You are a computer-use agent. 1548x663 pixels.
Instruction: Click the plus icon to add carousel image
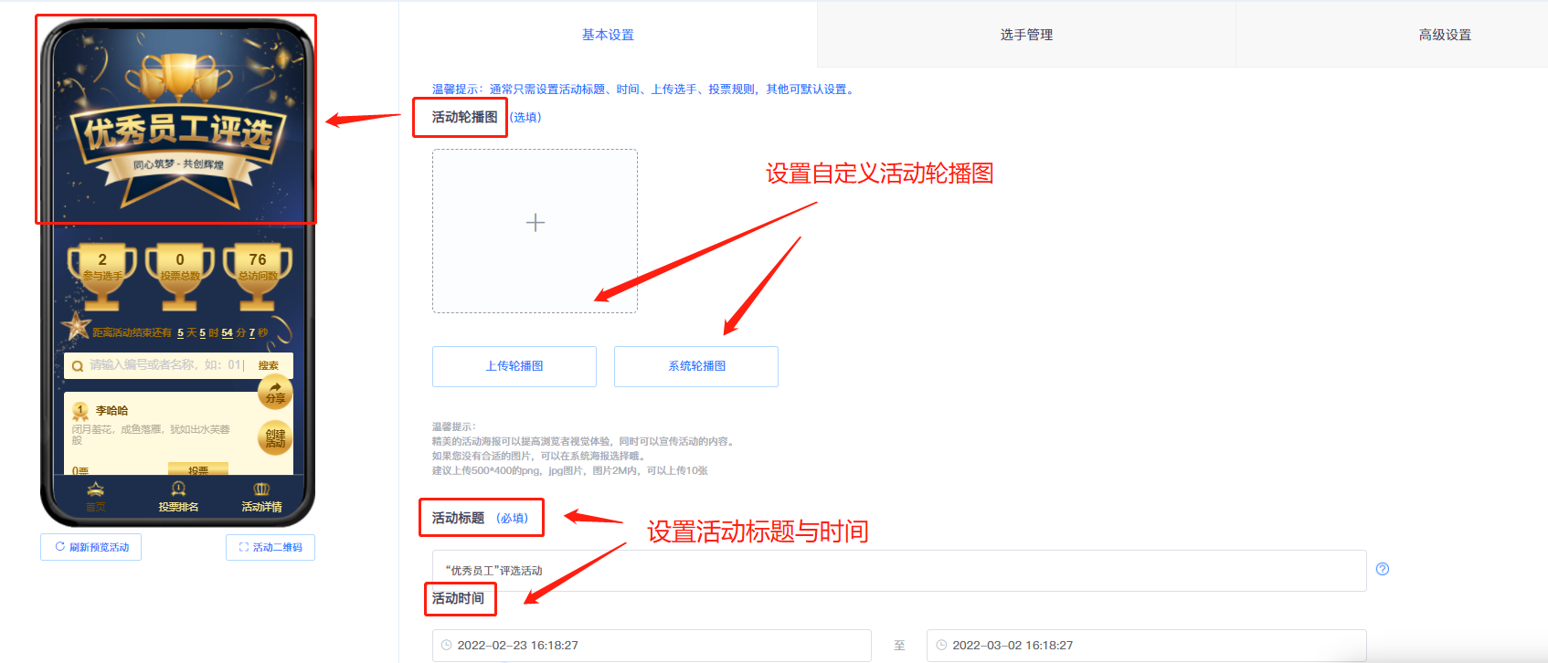click(x=535, y=223)
